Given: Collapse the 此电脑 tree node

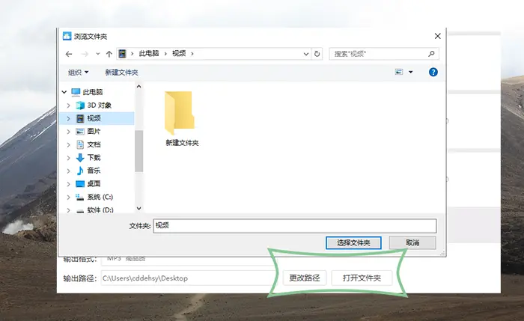Looking at the screenshot, I should click(x=64, y=92).
